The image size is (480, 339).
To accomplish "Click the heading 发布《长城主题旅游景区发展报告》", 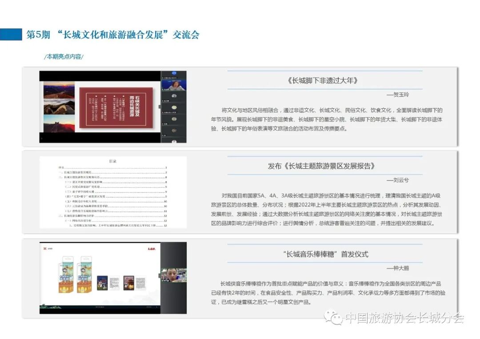I will tap(321, 166).
